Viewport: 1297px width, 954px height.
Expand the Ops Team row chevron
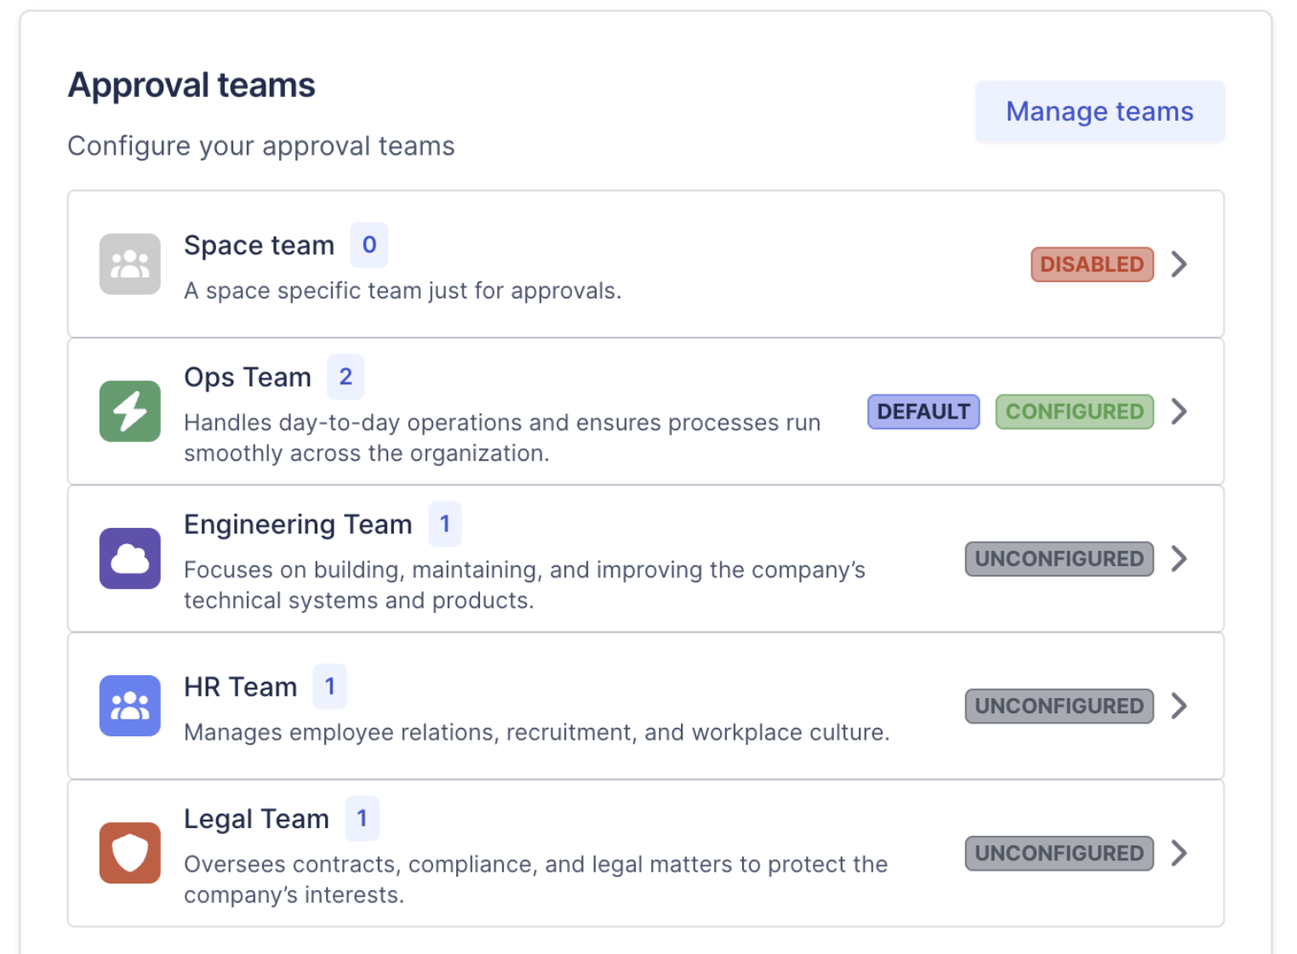click(x=1179, y=412)
